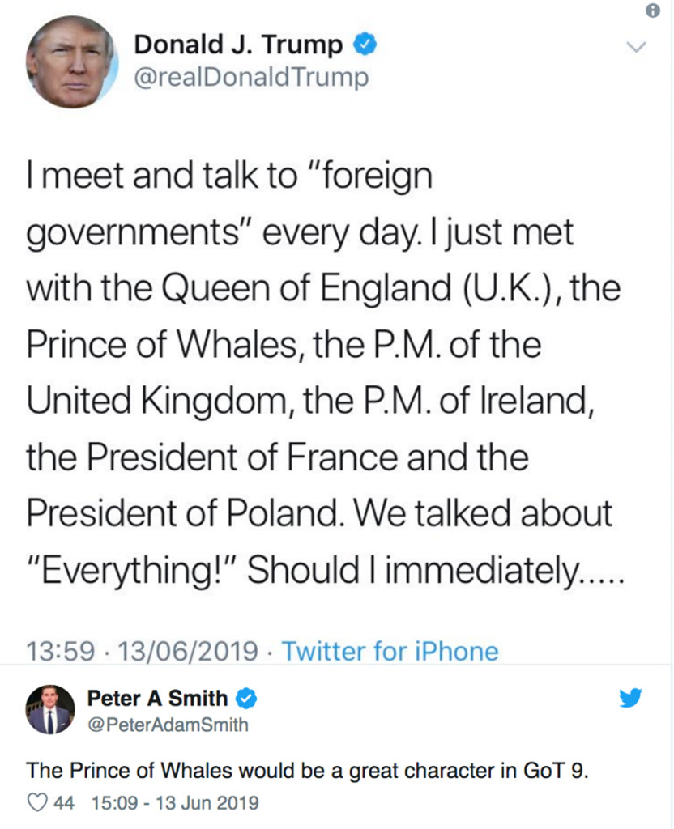Viewport: 674px width, 829px height.
Task: Open the "Twitter for iPhone" source link
Action: click(390, 650)
